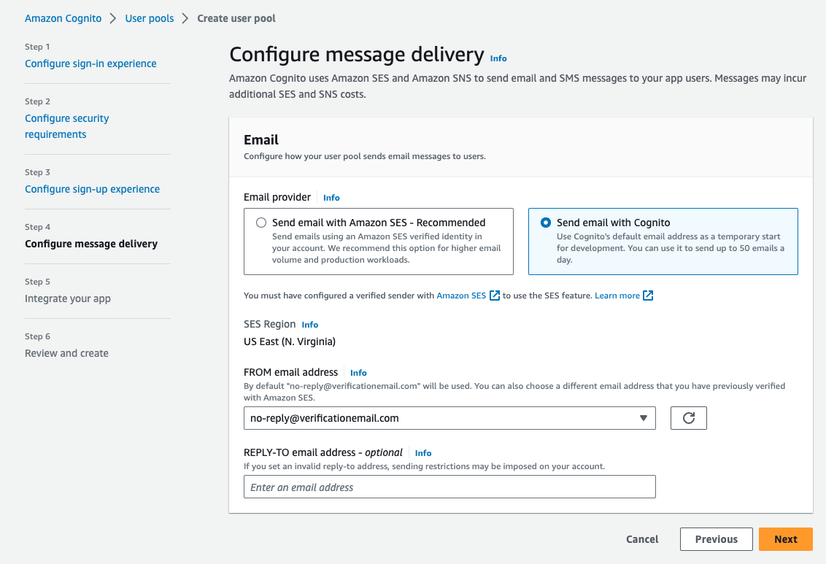
Task: Open the Amazon SES external link icon
Action: 495,295
